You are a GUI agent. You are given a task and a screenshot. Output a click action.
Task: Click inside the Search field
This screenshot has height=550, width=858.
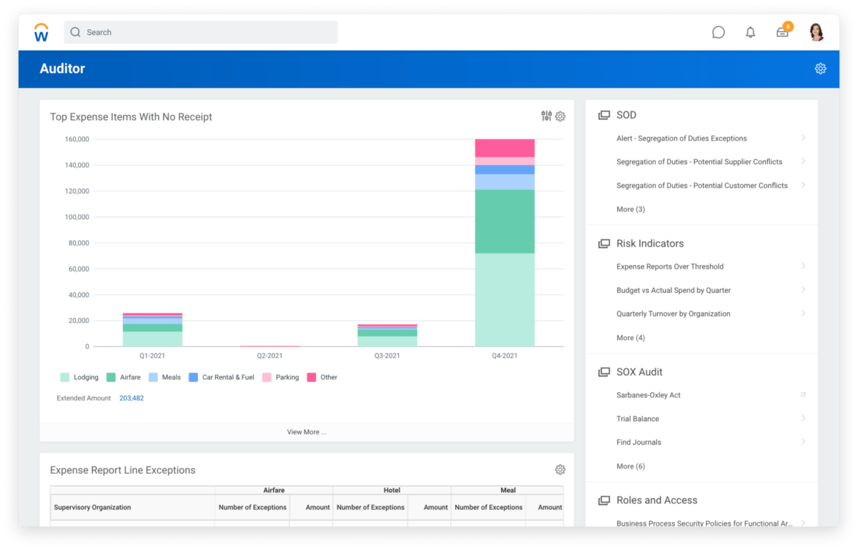pyautogui.click(x=200, y=31)
